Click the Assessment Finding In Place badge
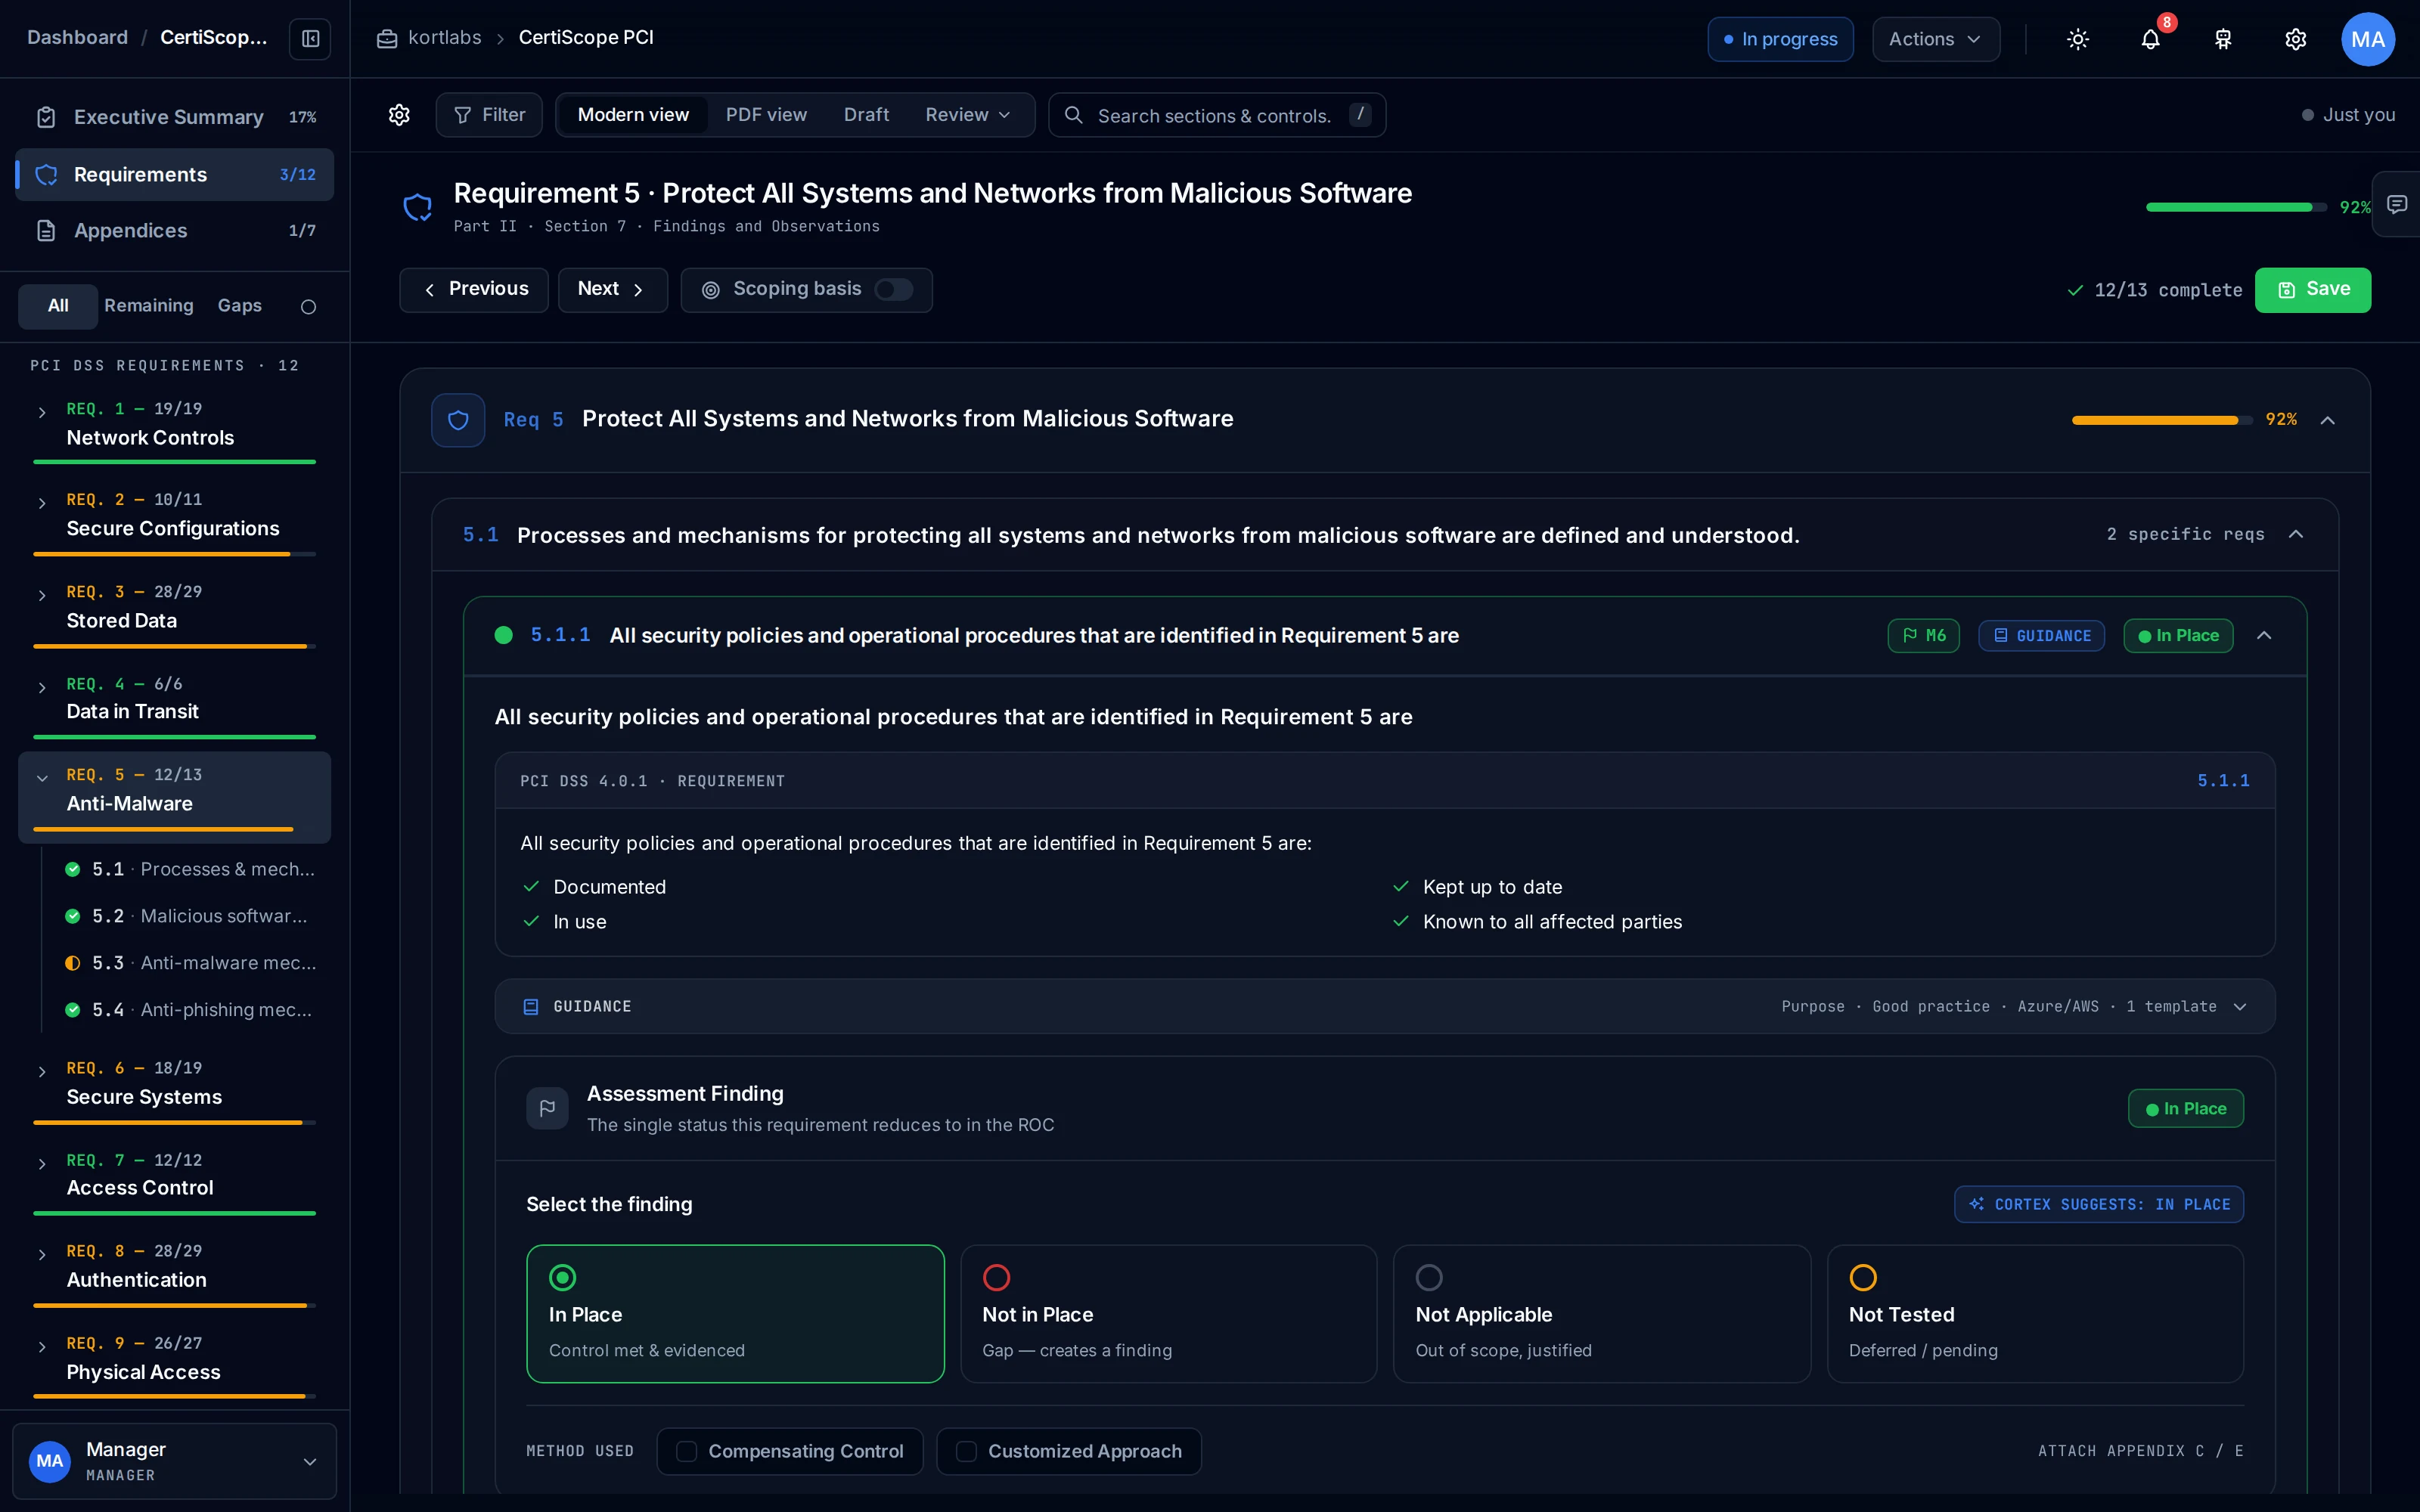Viewport: 2420px width, 1512px height. [2185, 1108]
